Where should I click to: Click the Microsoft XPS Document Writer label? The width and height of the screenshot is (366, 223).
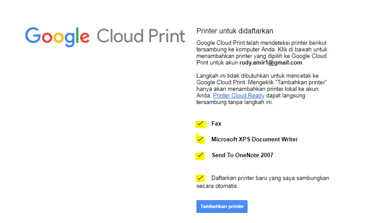click(255, 139)
